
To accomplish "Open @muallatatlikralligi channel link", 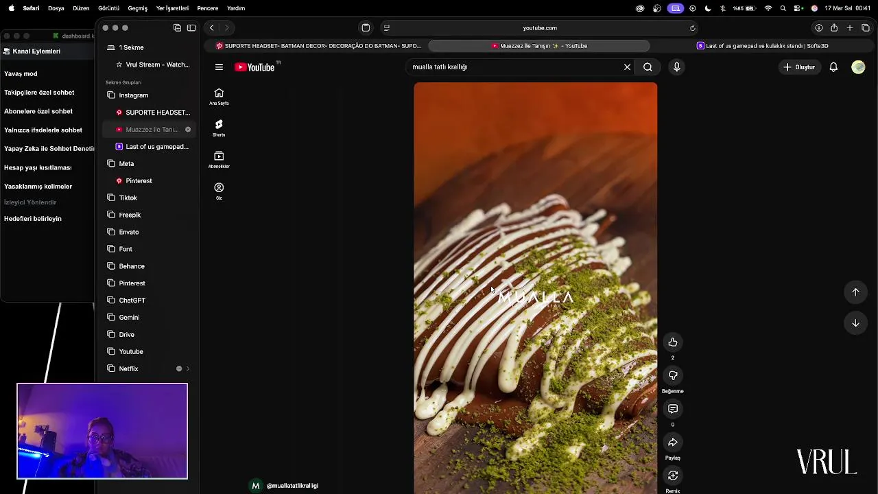I will point(292,486).
